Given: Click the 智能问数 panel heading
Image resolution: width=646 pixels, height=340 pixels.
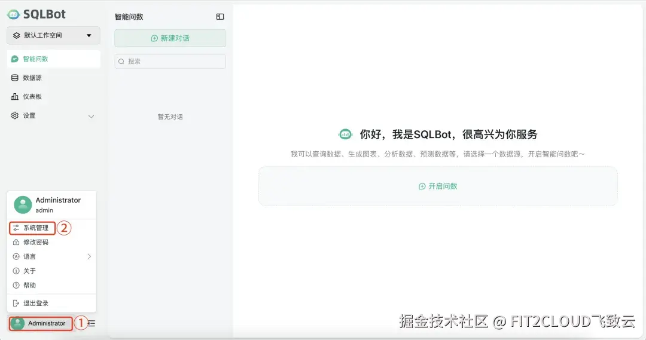Looking at the screenshot, I should tap(129, 17).
